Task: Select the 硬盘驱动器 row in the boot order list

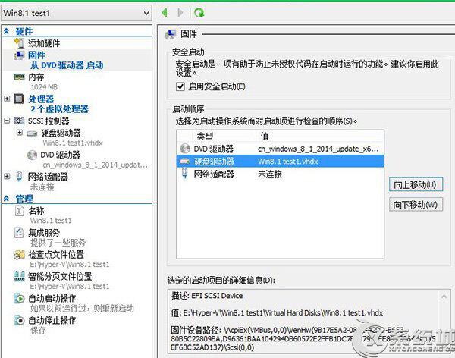Action: pyautogui.click(x=280, y=161)
